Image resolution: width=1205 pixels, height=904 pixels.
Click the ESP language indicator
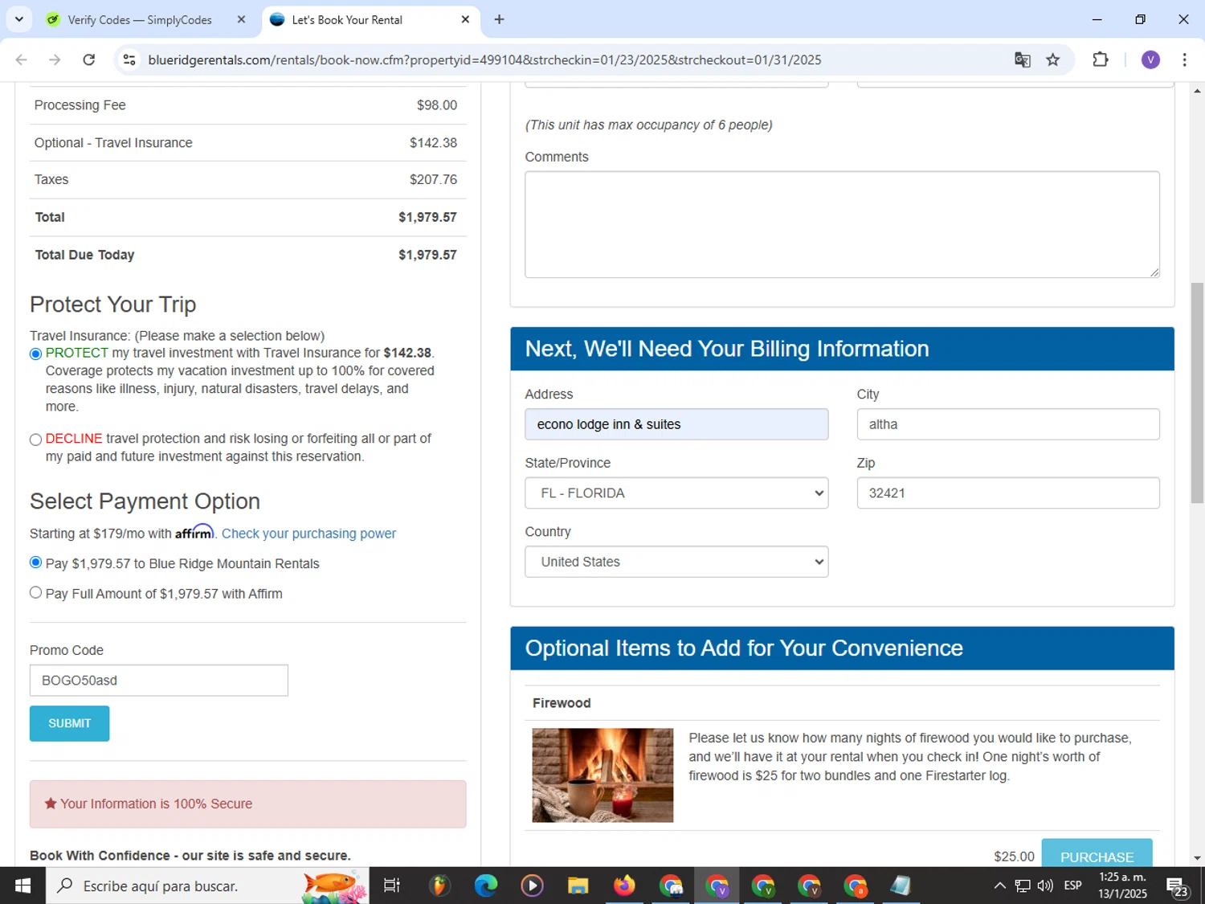coord(1072,886)
